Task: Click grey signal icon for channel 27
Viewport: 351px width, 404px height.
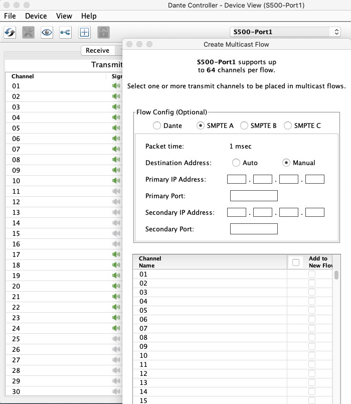Action: click(116, 360)
